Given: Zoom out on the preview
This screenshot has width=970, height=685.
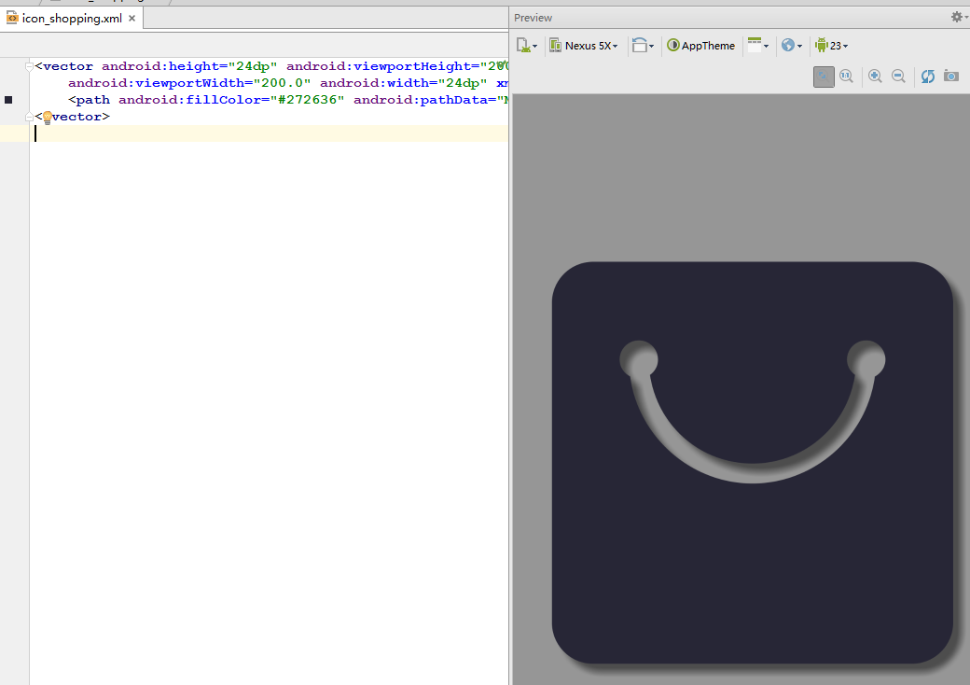Looking at the screenshot, I should [898, 77].
